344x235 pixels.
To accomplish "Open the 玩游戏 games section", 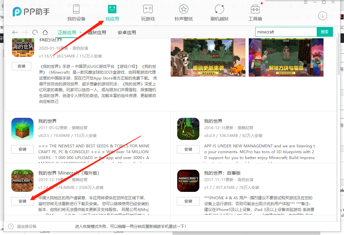I will (x=148, y=13).
